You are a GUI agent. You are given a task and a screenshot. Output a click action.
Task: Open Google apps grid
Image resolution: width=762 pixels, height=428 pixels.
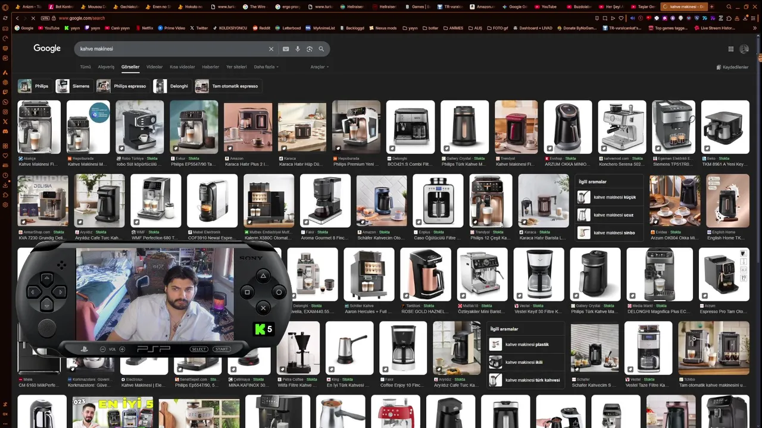pos(731,49)
